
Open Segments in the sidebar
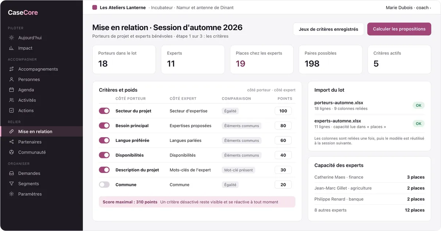point(42,183)
